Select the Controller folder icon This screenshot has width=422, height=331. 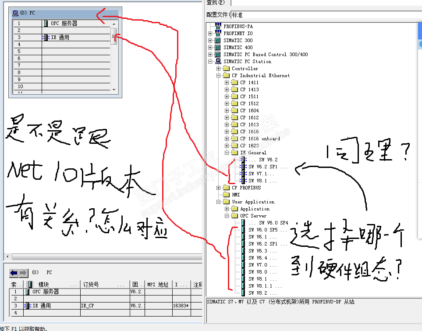coord(227,68)
